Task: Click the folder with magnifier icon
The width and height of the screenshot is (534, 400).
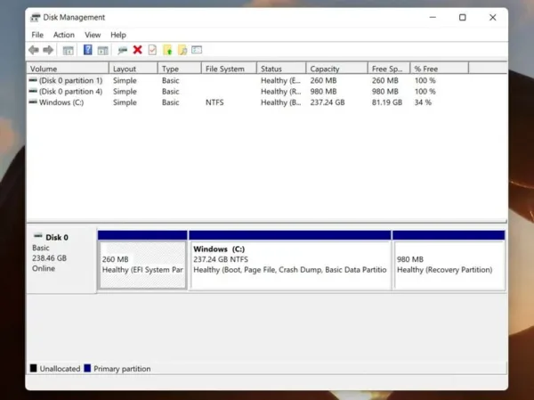Action: pyautogui.click(x=182, y=50)
